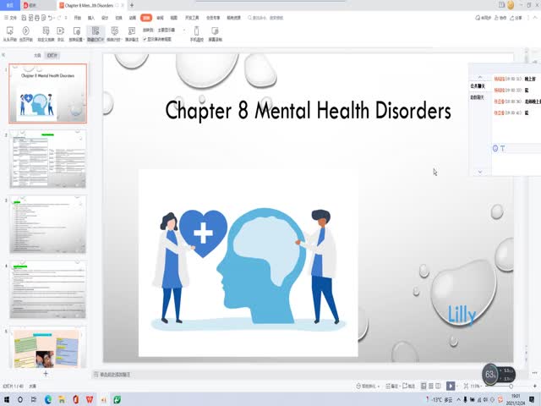
Task: Switch to reading view icon in status bar
Action: [x=438, y=386]
